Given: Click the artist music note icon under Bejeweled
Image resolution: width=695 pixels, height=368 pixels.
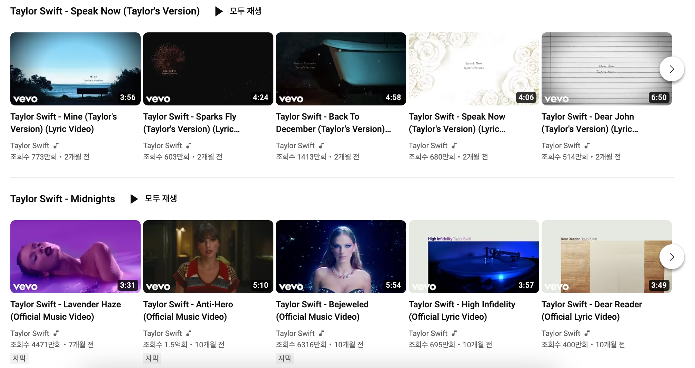Looking at the screenshot, I should [x=321, y=333].
